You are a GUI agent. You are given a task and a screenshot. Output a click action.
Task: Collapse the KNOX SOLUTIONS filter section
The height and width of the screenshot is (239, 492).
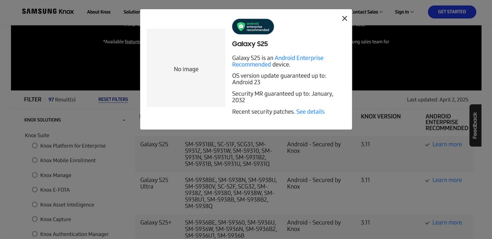(x=124, y=120)
